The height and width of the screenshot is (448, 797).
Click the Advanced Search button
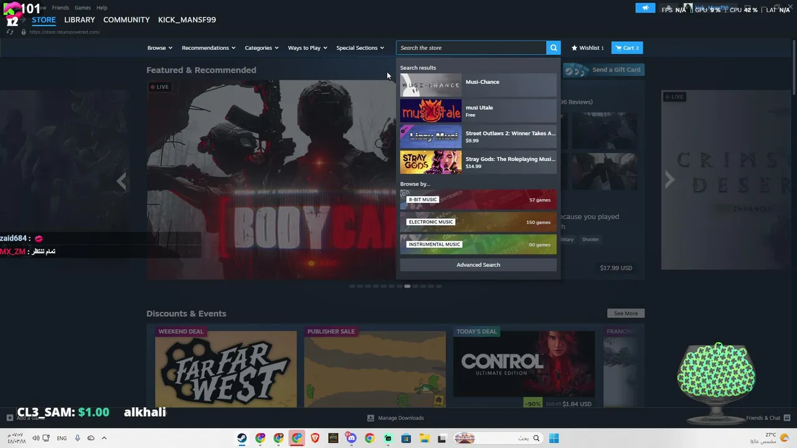pyautogui.click(x=478, y=265)
